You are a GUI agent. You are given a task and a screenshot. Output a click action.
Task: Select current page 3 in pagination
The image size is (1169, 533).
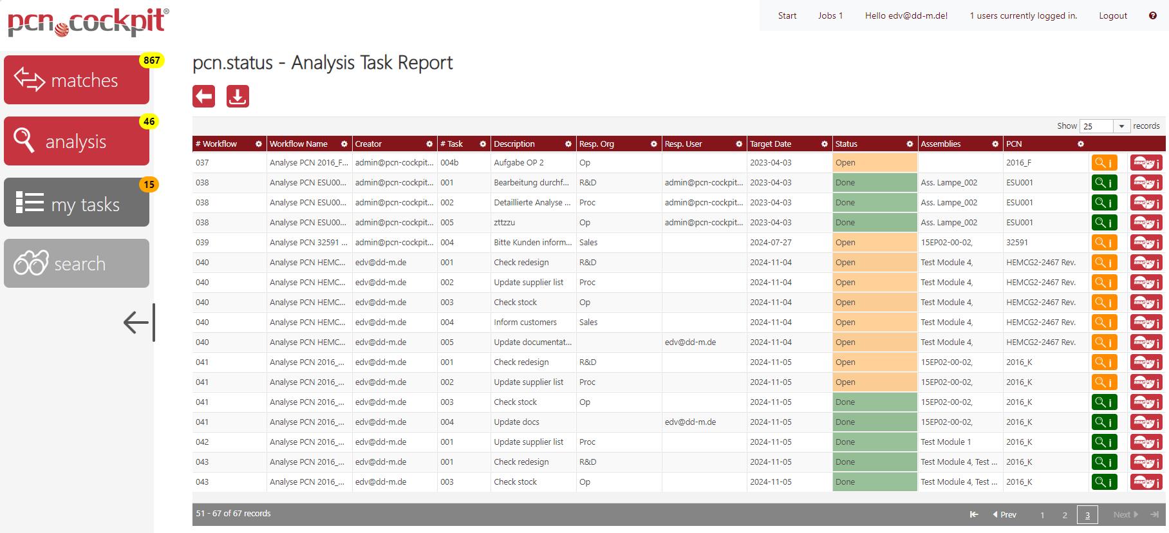click(x=1087, y=515)
